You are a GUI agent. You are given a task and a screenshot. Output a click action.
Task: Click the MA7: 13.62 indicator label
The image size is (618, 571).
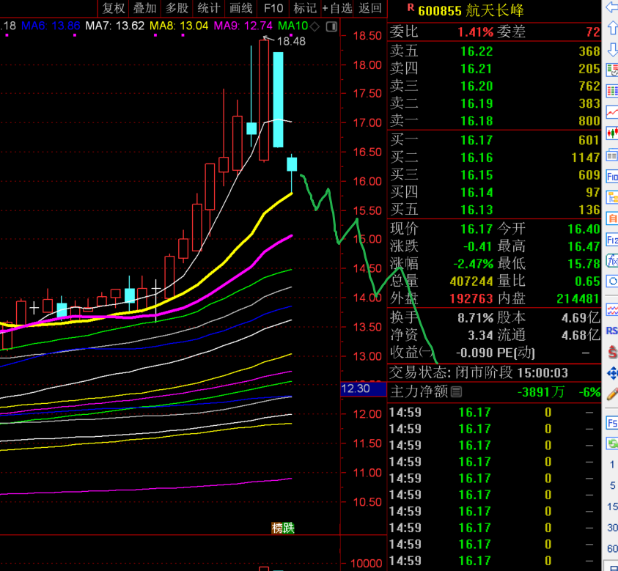point(114,26)
